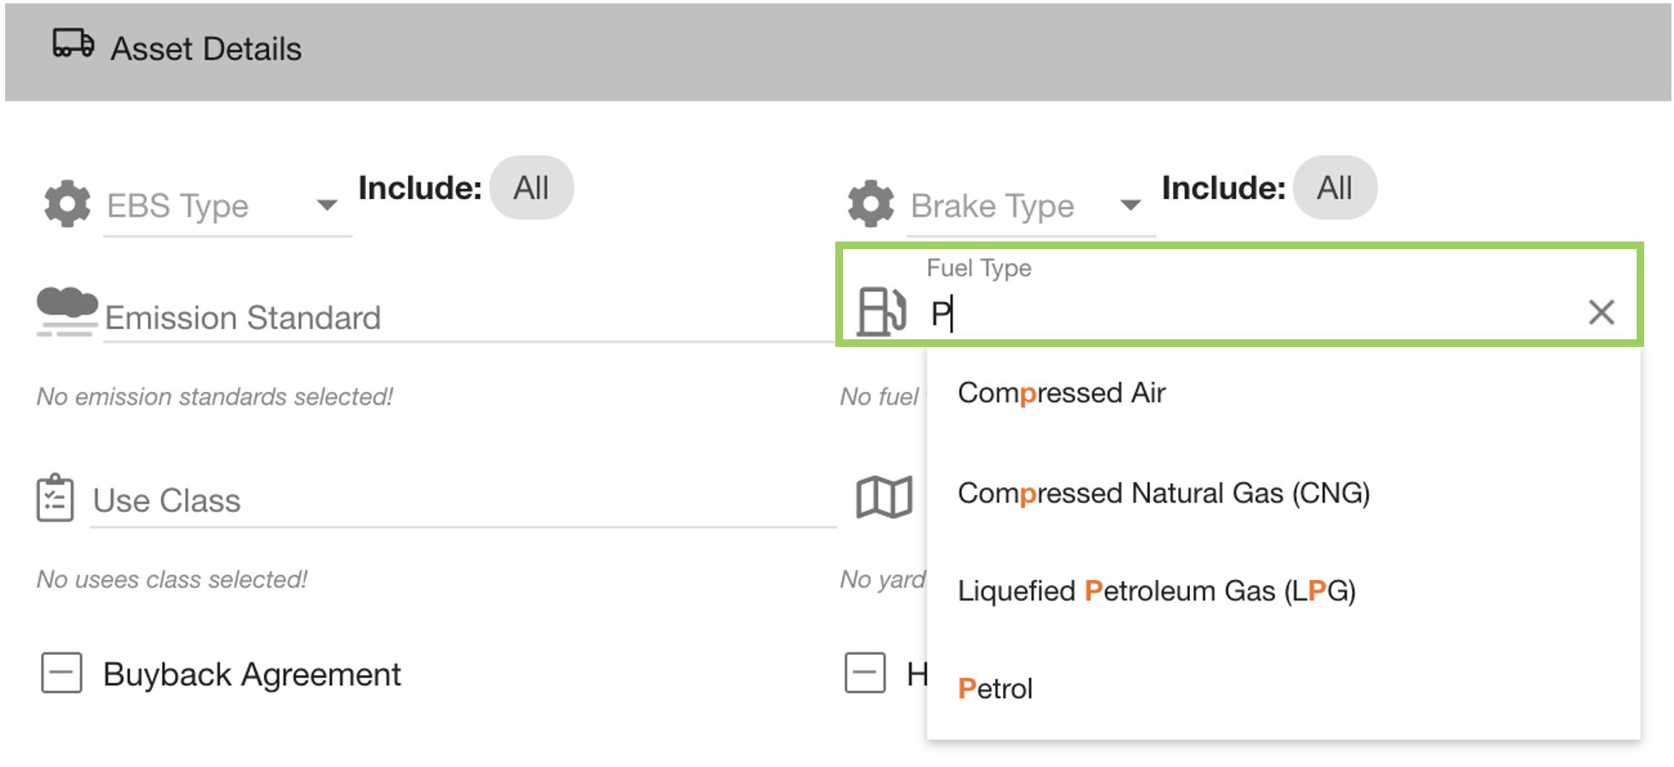Viewport: 1674px width, 767px height.
Task: Click the gear icon next to EBS Type
Action: (67, 204)
